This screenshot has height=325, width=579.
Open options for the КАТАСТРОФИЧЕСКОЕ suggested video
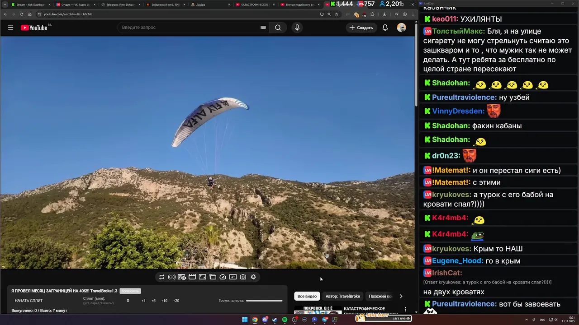click(x=405, y=310)
